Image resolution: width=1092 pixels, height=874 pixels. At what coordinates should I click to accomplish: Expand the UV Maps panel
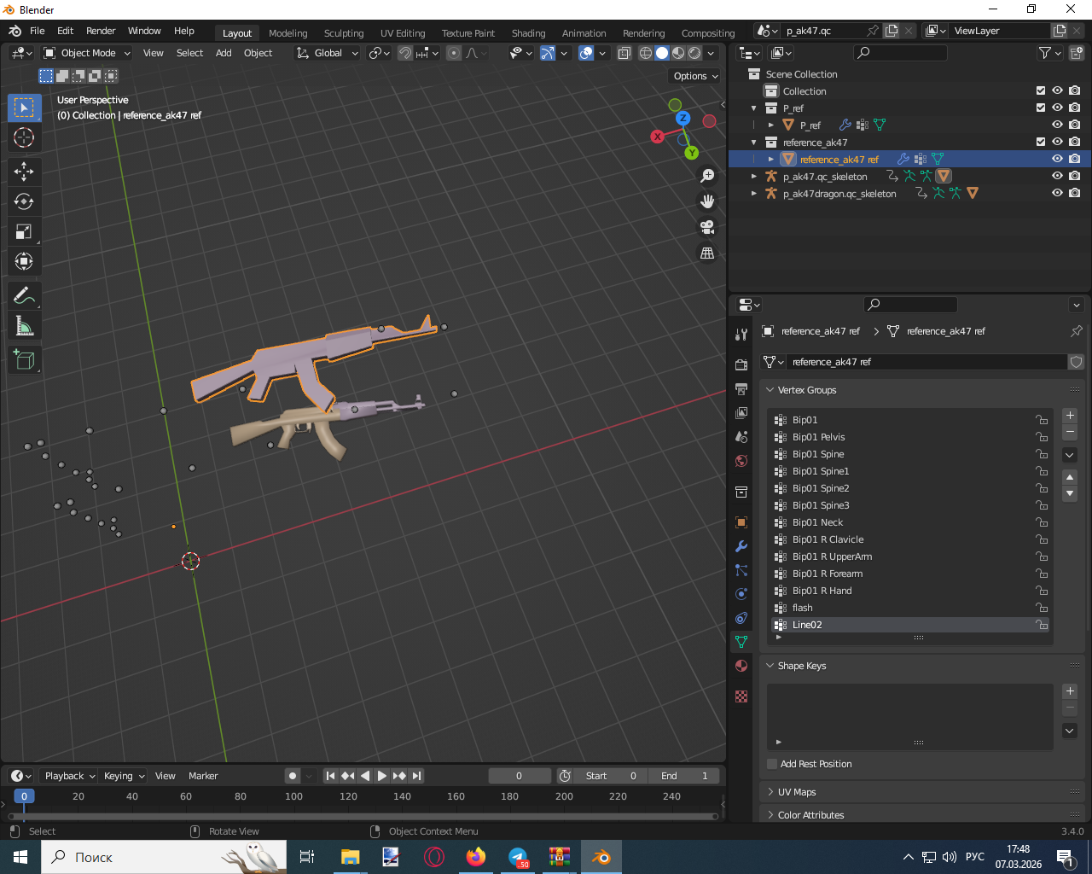pos(797,792)
